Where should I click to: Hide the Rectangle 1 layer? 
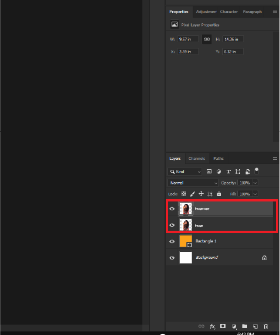coord(172,241)
